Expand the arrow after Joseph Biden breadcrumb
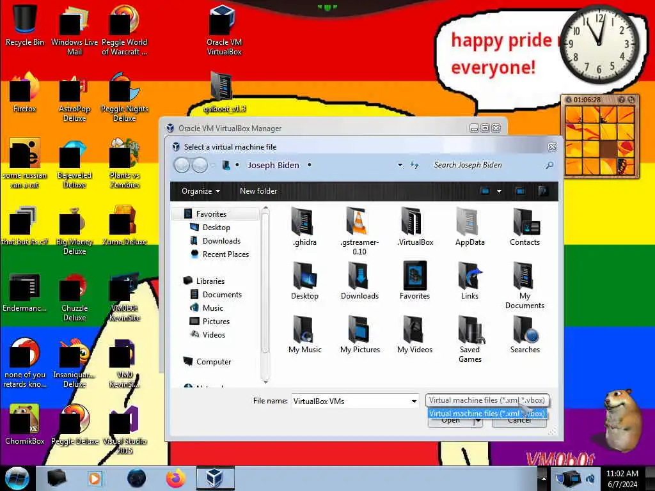The height and width of the screenshot is (491, 655). (309, 165)
